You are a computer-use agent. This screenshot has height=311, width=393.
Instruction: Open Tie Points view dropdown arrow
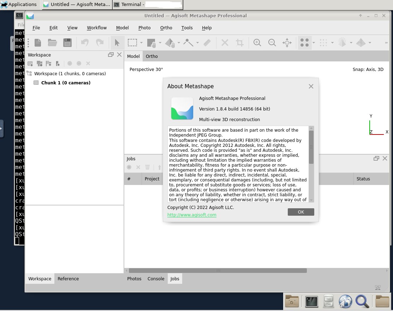[314, 43]
